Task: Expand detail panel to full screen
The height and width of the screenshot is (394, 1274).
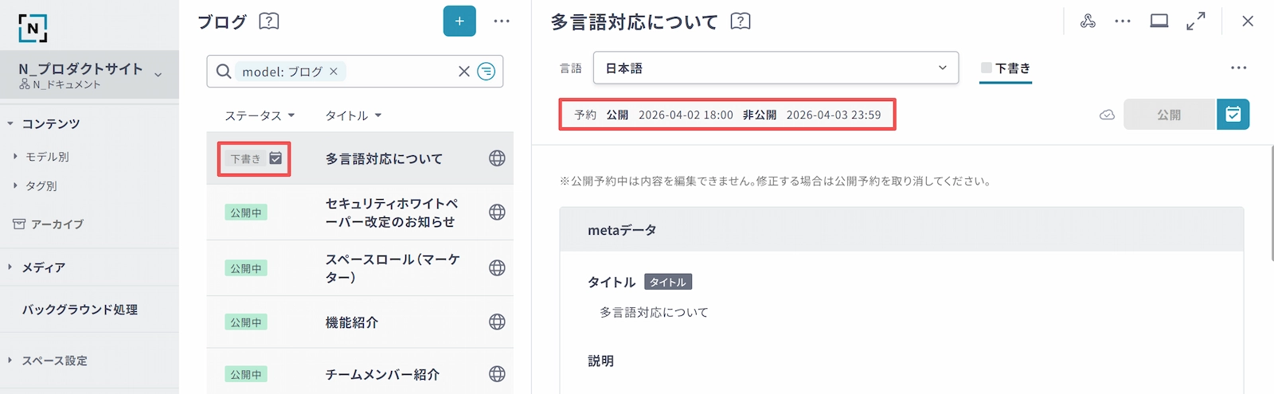Action: (x=1195, y=21)
